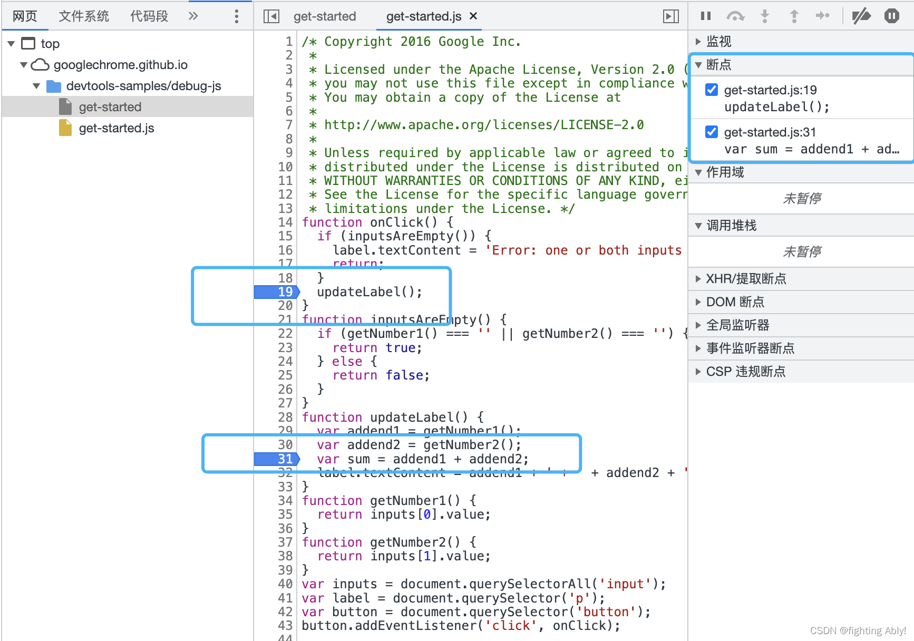Remove breakpoint marker on line 19
The height and width of the screenshot is (641, 914).
[277, 292]
